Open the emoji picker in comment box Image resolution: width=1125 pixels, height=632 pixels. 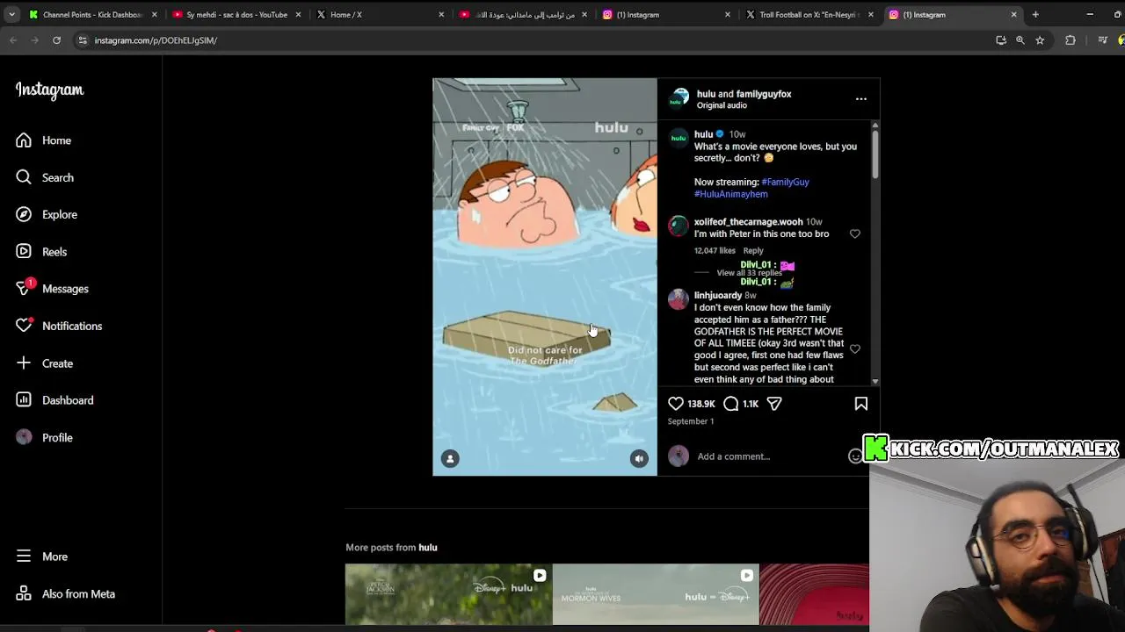click(x=855, y=456)
